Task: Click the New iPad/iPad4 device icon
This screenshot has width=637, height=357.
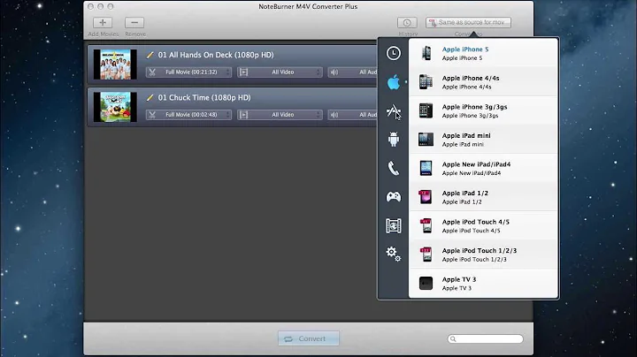Action: tap(426, 169)
